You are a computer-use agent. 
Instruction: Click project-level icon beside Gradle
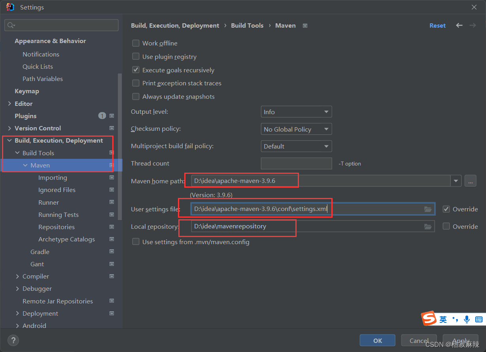112,252
